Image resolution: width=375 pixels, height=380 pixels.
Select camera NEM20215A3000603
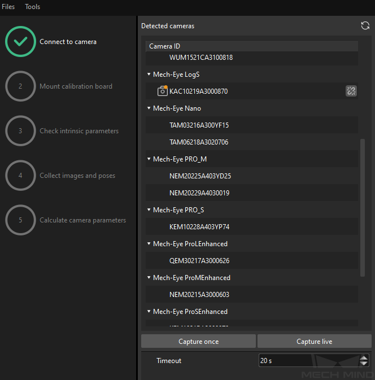252,294
